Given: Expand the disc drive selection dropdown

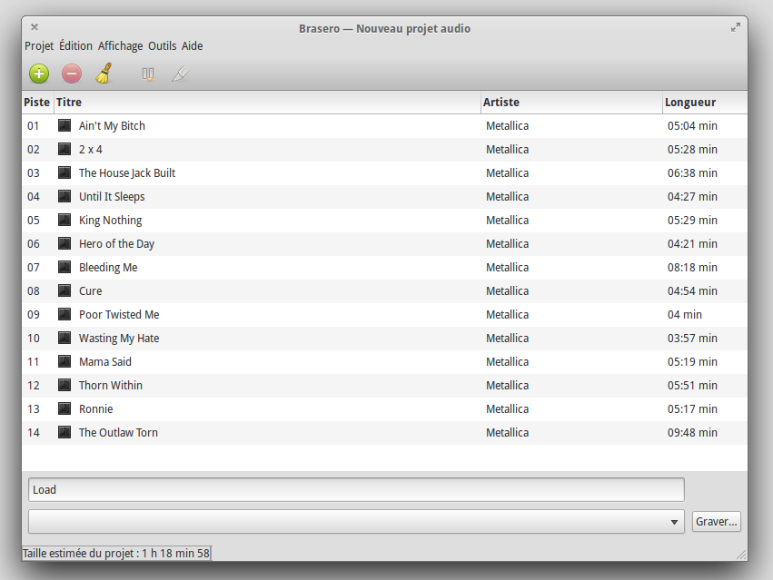Looking at the screenshot, I should (356, 521).
